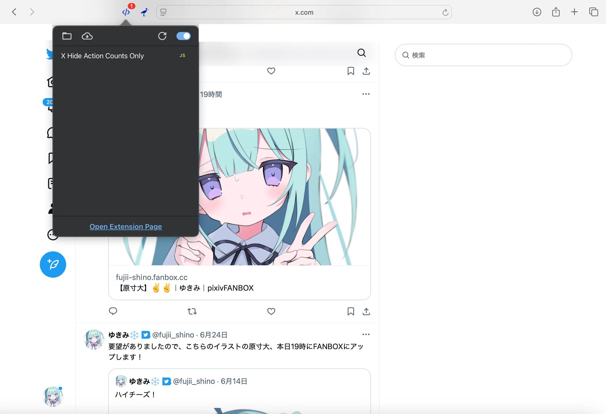Toggle the X Hide Action Counts Only script

(x=126, y=56)
